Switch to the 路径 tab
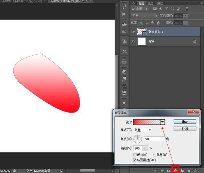This screenshot has width=204, height=173. click(160, 3)
